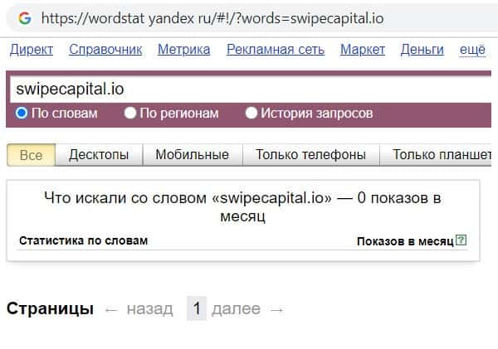This screenshot has width=498, height=349.
Task: Select the По регионам radio button
Action: click(130, 113)
